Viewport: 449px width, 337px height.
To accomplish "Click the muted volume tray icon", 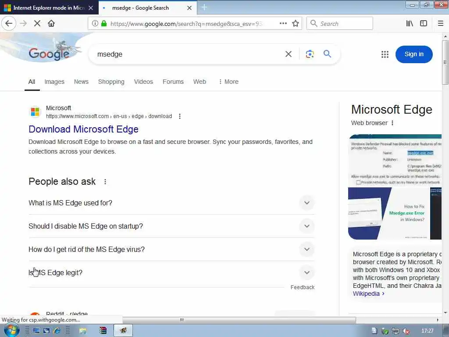I will tap(406, 331).
